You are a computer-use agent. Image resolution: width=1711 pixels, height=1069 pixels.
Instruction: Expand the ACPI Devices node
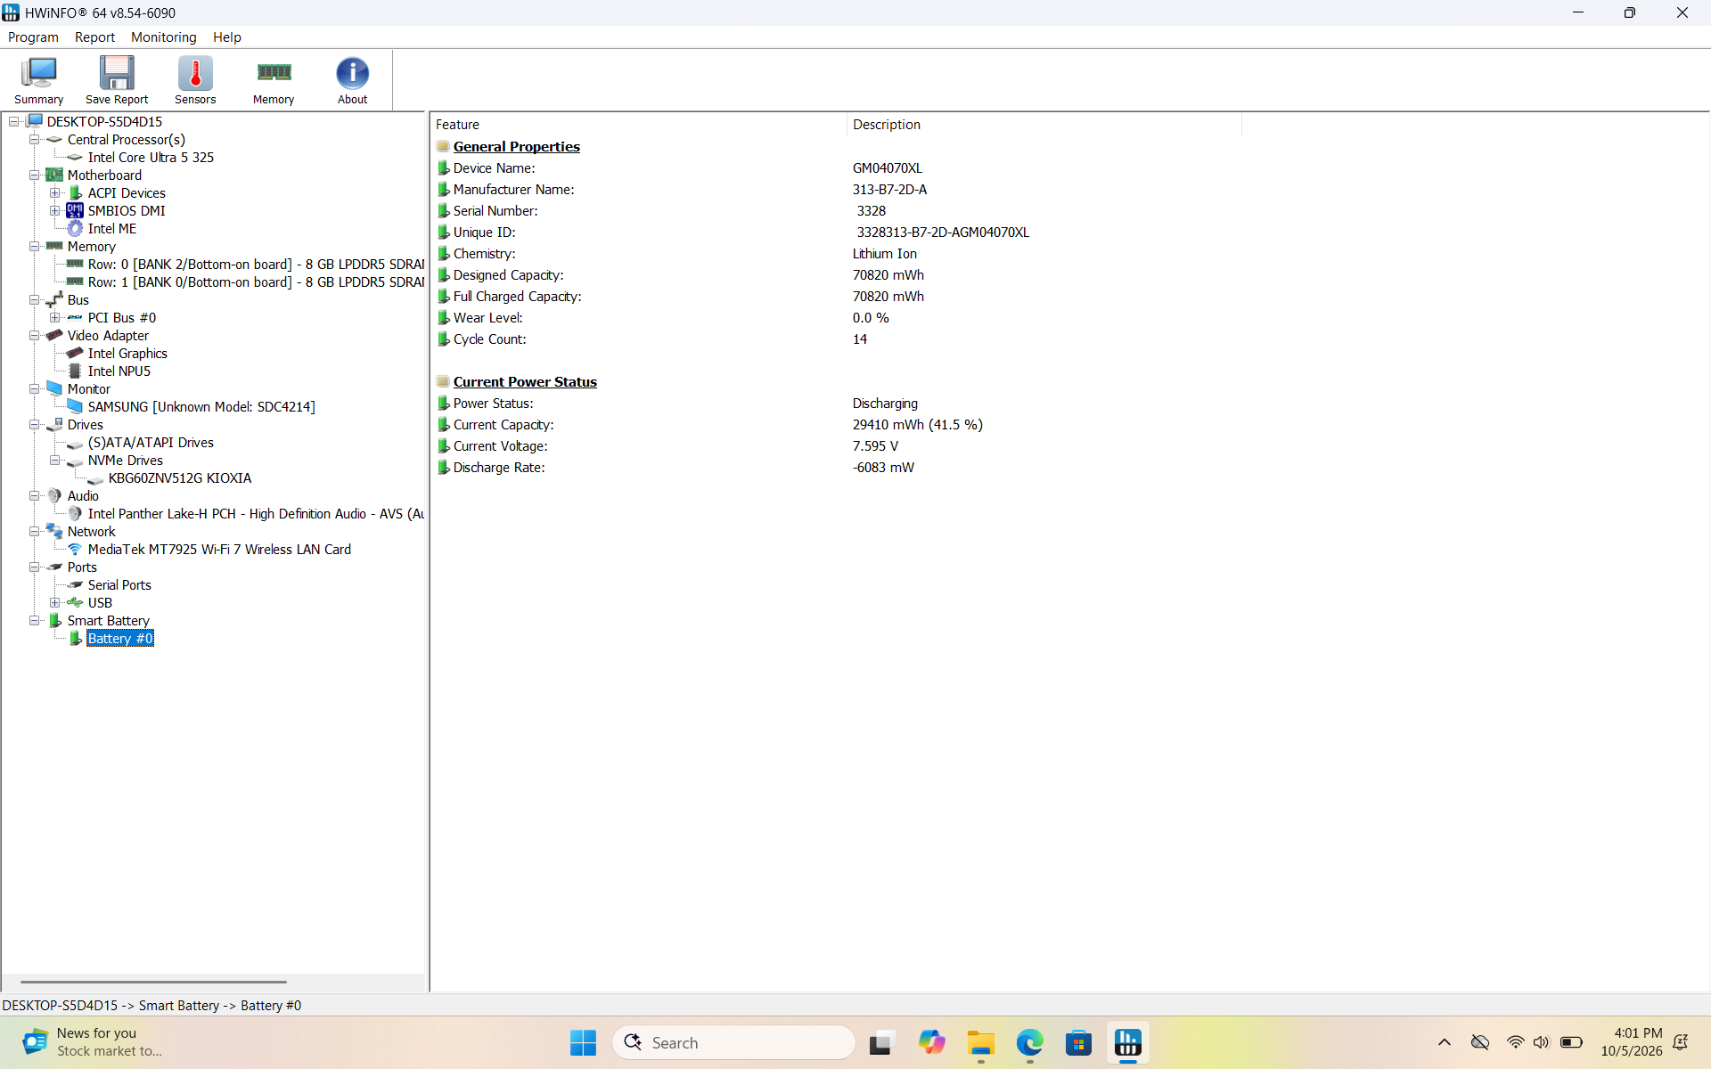coord(55,193)
